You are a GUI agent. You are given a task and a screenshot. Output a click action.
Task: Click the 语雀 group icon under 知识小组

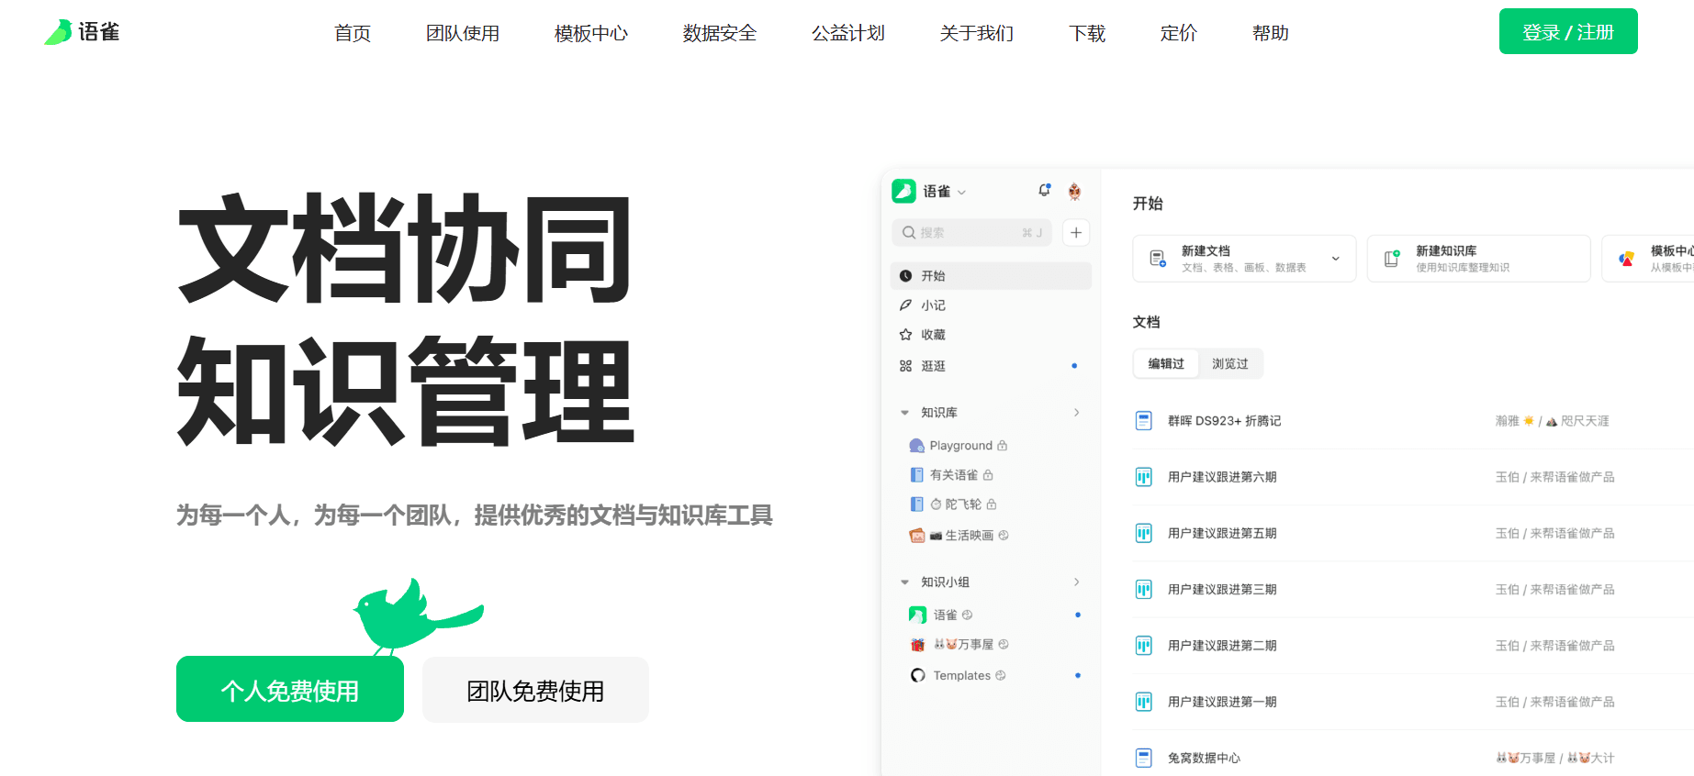coord(917,615)
